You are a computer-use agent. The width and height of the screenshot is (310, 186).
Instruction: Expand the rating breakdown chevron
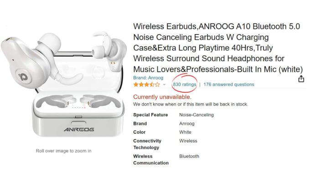coord(164,85)
